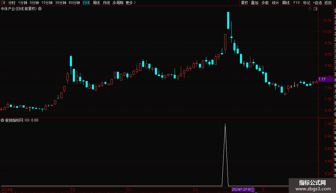Toggle the left side panel icon
Screen dimensions: 336x193
click(x=3, y=3)
